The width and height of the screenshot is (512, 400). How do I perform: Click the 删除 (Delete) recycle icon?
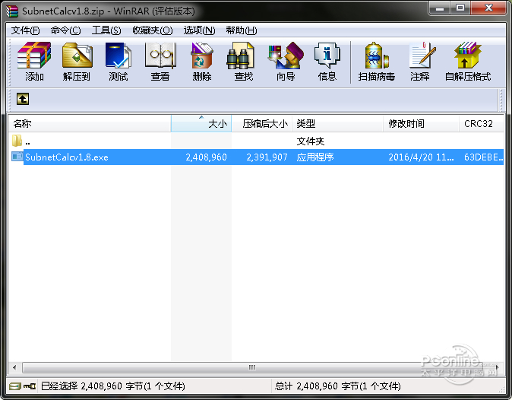point(202,62)
